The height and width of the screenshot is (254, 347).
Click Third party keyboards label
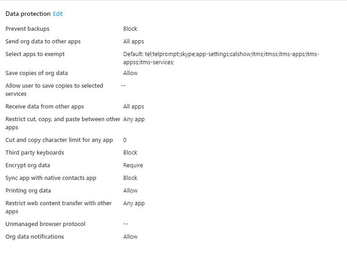coord(35,153)
